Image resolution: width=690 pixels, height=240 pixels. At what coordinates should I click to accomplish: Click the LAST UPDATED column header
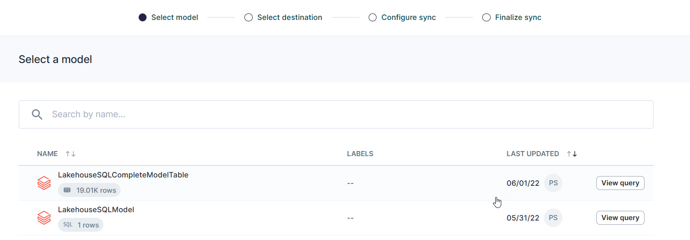pyautogui.click(x=532, y=154)
